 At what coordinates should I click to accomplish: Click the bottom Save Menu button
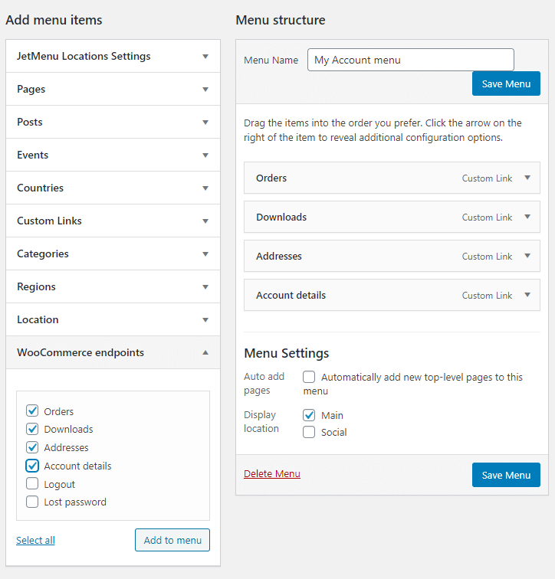tap(506, 475)
